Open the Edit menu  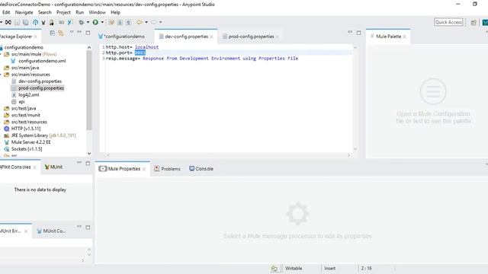point(6,12)
